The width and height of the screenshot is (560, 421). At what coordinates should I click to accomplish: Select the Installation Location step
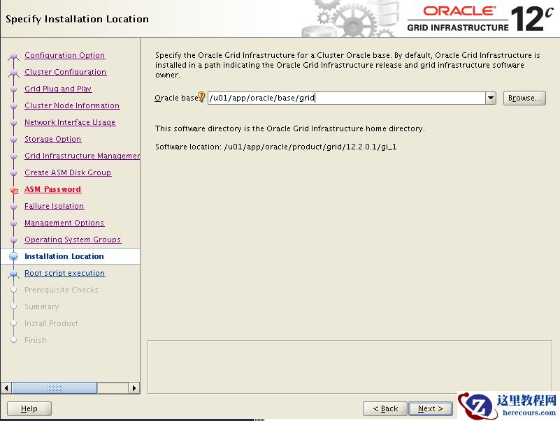[x=64, y=256]
